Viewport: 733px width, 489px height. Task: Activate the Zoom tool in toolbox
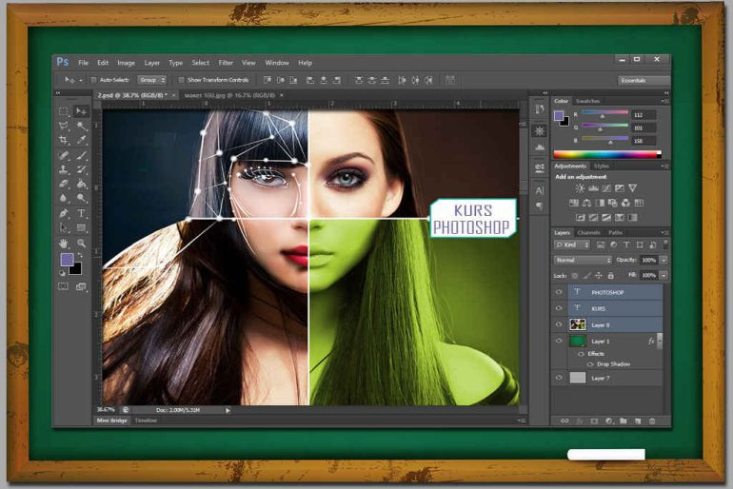coord(82,244)
